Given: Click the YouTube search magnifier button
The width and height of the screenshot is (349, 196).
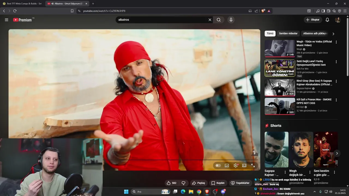Looking at the screenshot, I should tap(219, 20).
